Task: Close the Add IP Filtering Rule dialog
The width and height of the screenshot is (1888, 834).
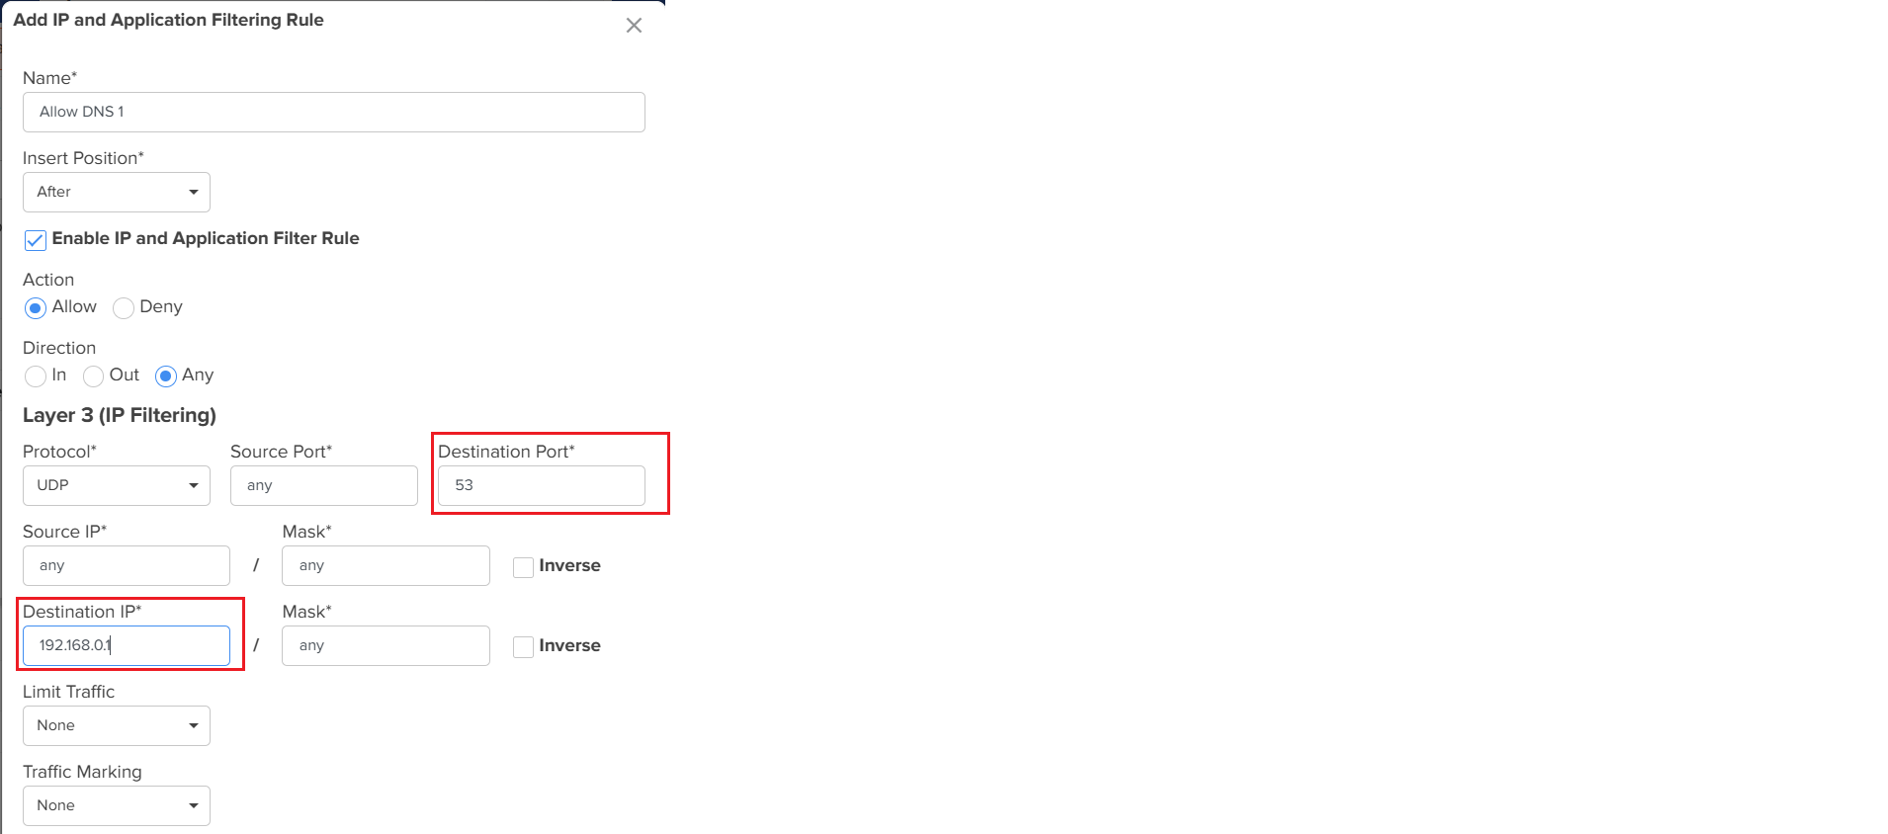Action: point(634,26)
